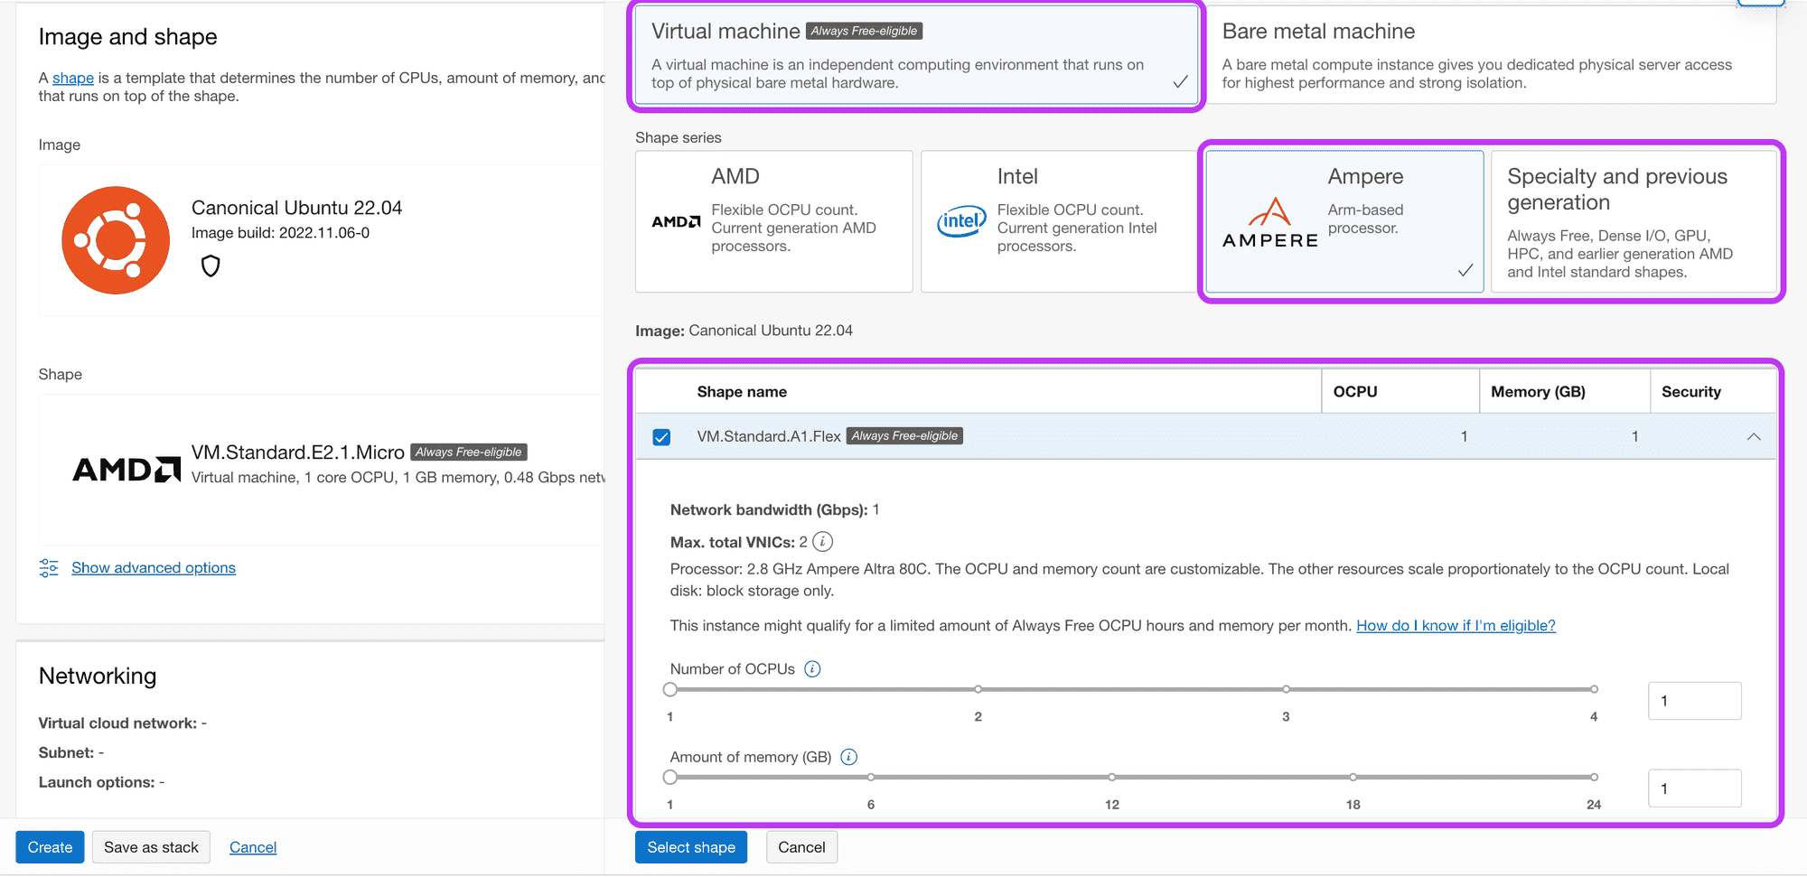Click the Create button
The image size is (1807, 877).
pos(50,847)
